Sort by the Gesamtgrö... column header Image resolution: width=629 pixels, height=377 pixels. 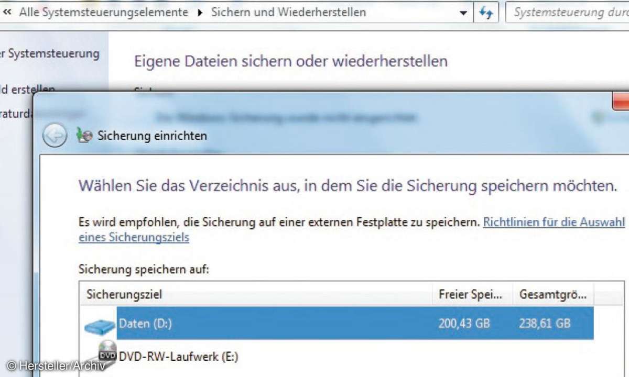554,294
